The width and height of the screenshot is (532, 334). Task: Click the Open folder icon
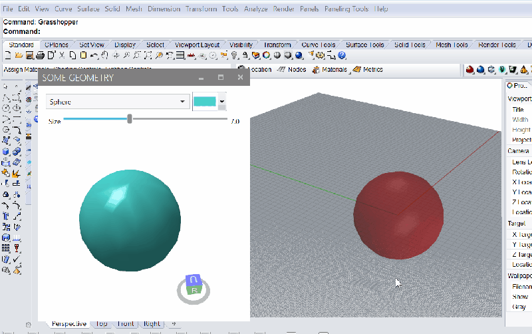pos(19,55)
